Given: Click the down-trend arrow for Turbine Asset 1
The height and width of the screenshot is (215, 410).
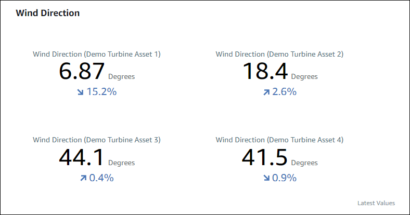Looking at the screenshot, I should tap(80, 92).
